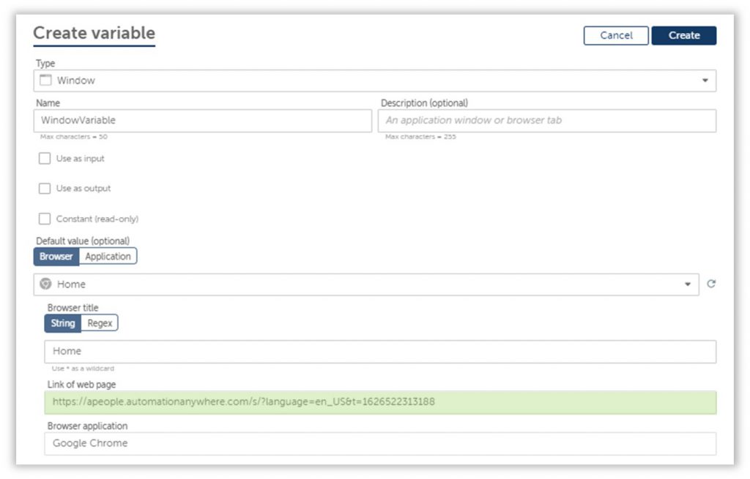Viewport: 750px width, 479px height.
Task: Click the Description (optional) input field
Action: point(547,121)
